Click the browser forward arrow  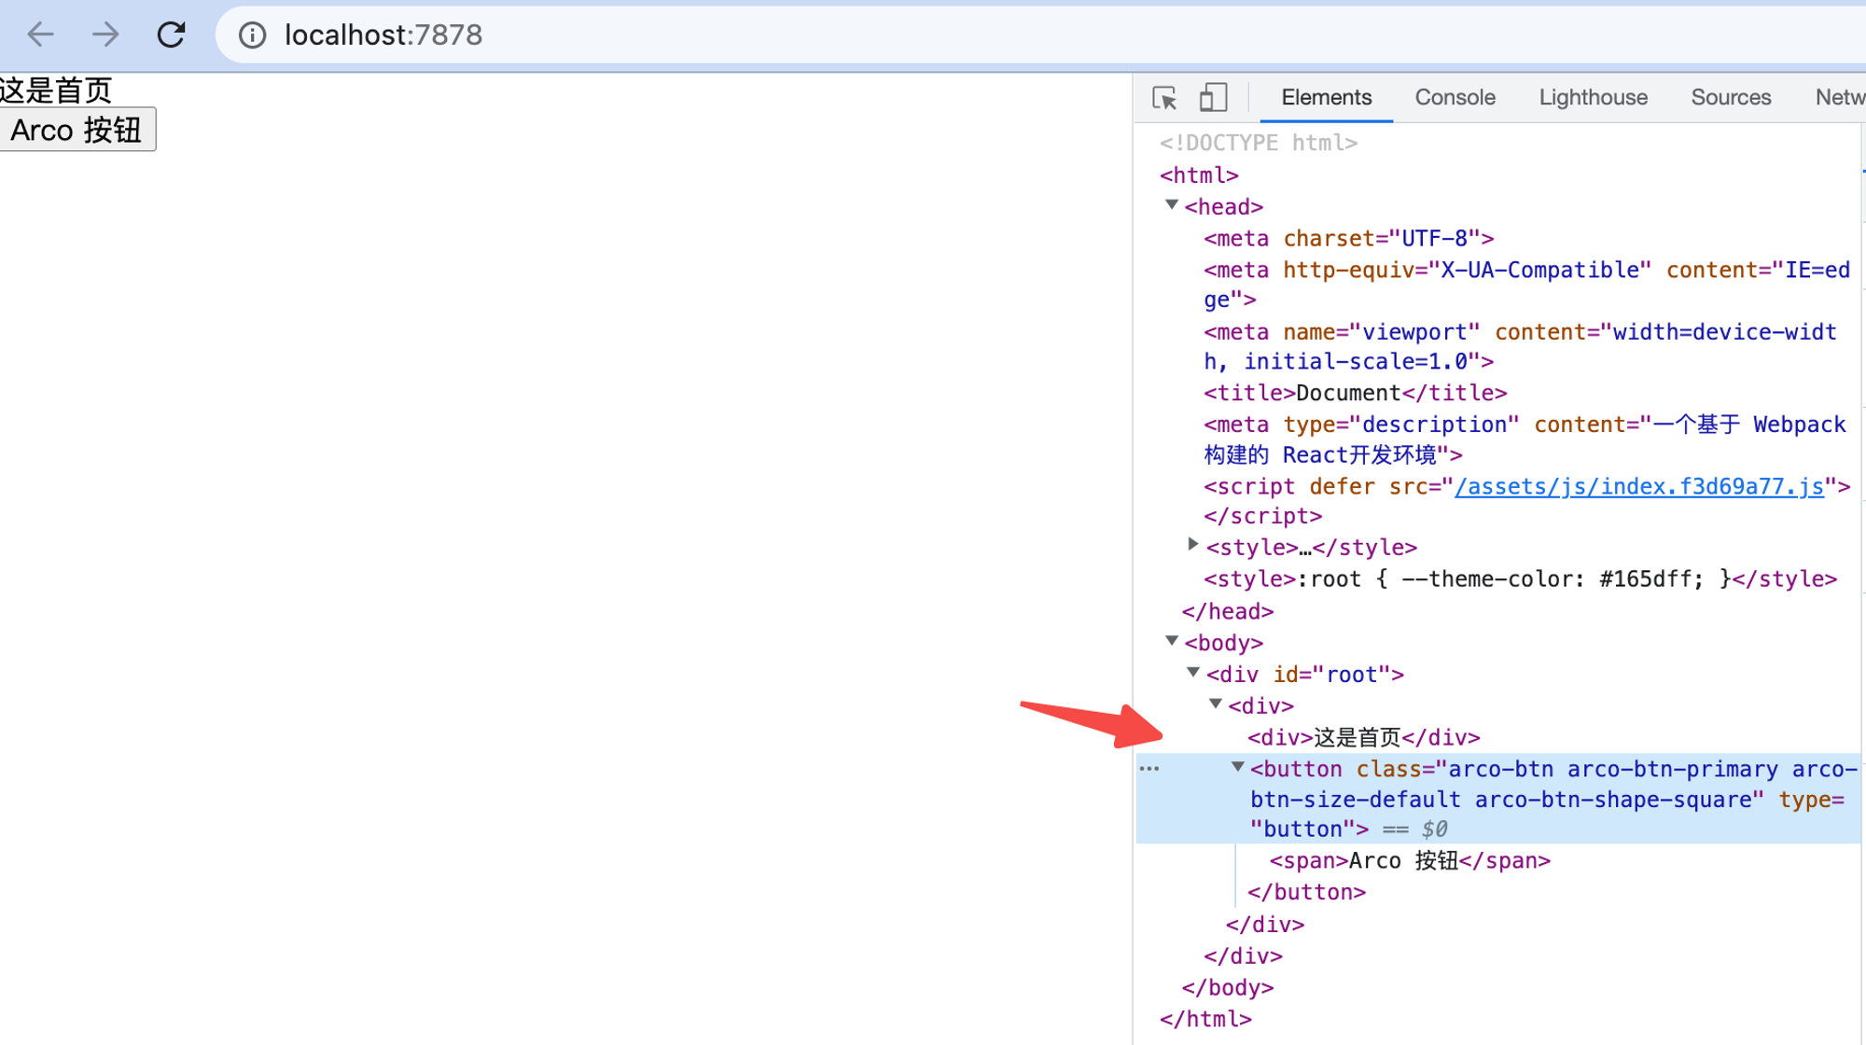[x=105, y=35]
